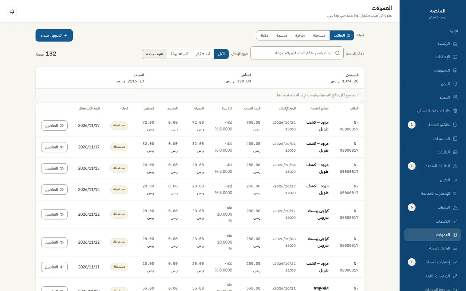Open التفاصيل for row due 2026/11/13

54,168
